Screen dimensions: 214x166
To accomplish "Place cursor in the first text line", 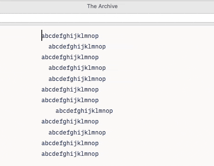I will point(70,36).
